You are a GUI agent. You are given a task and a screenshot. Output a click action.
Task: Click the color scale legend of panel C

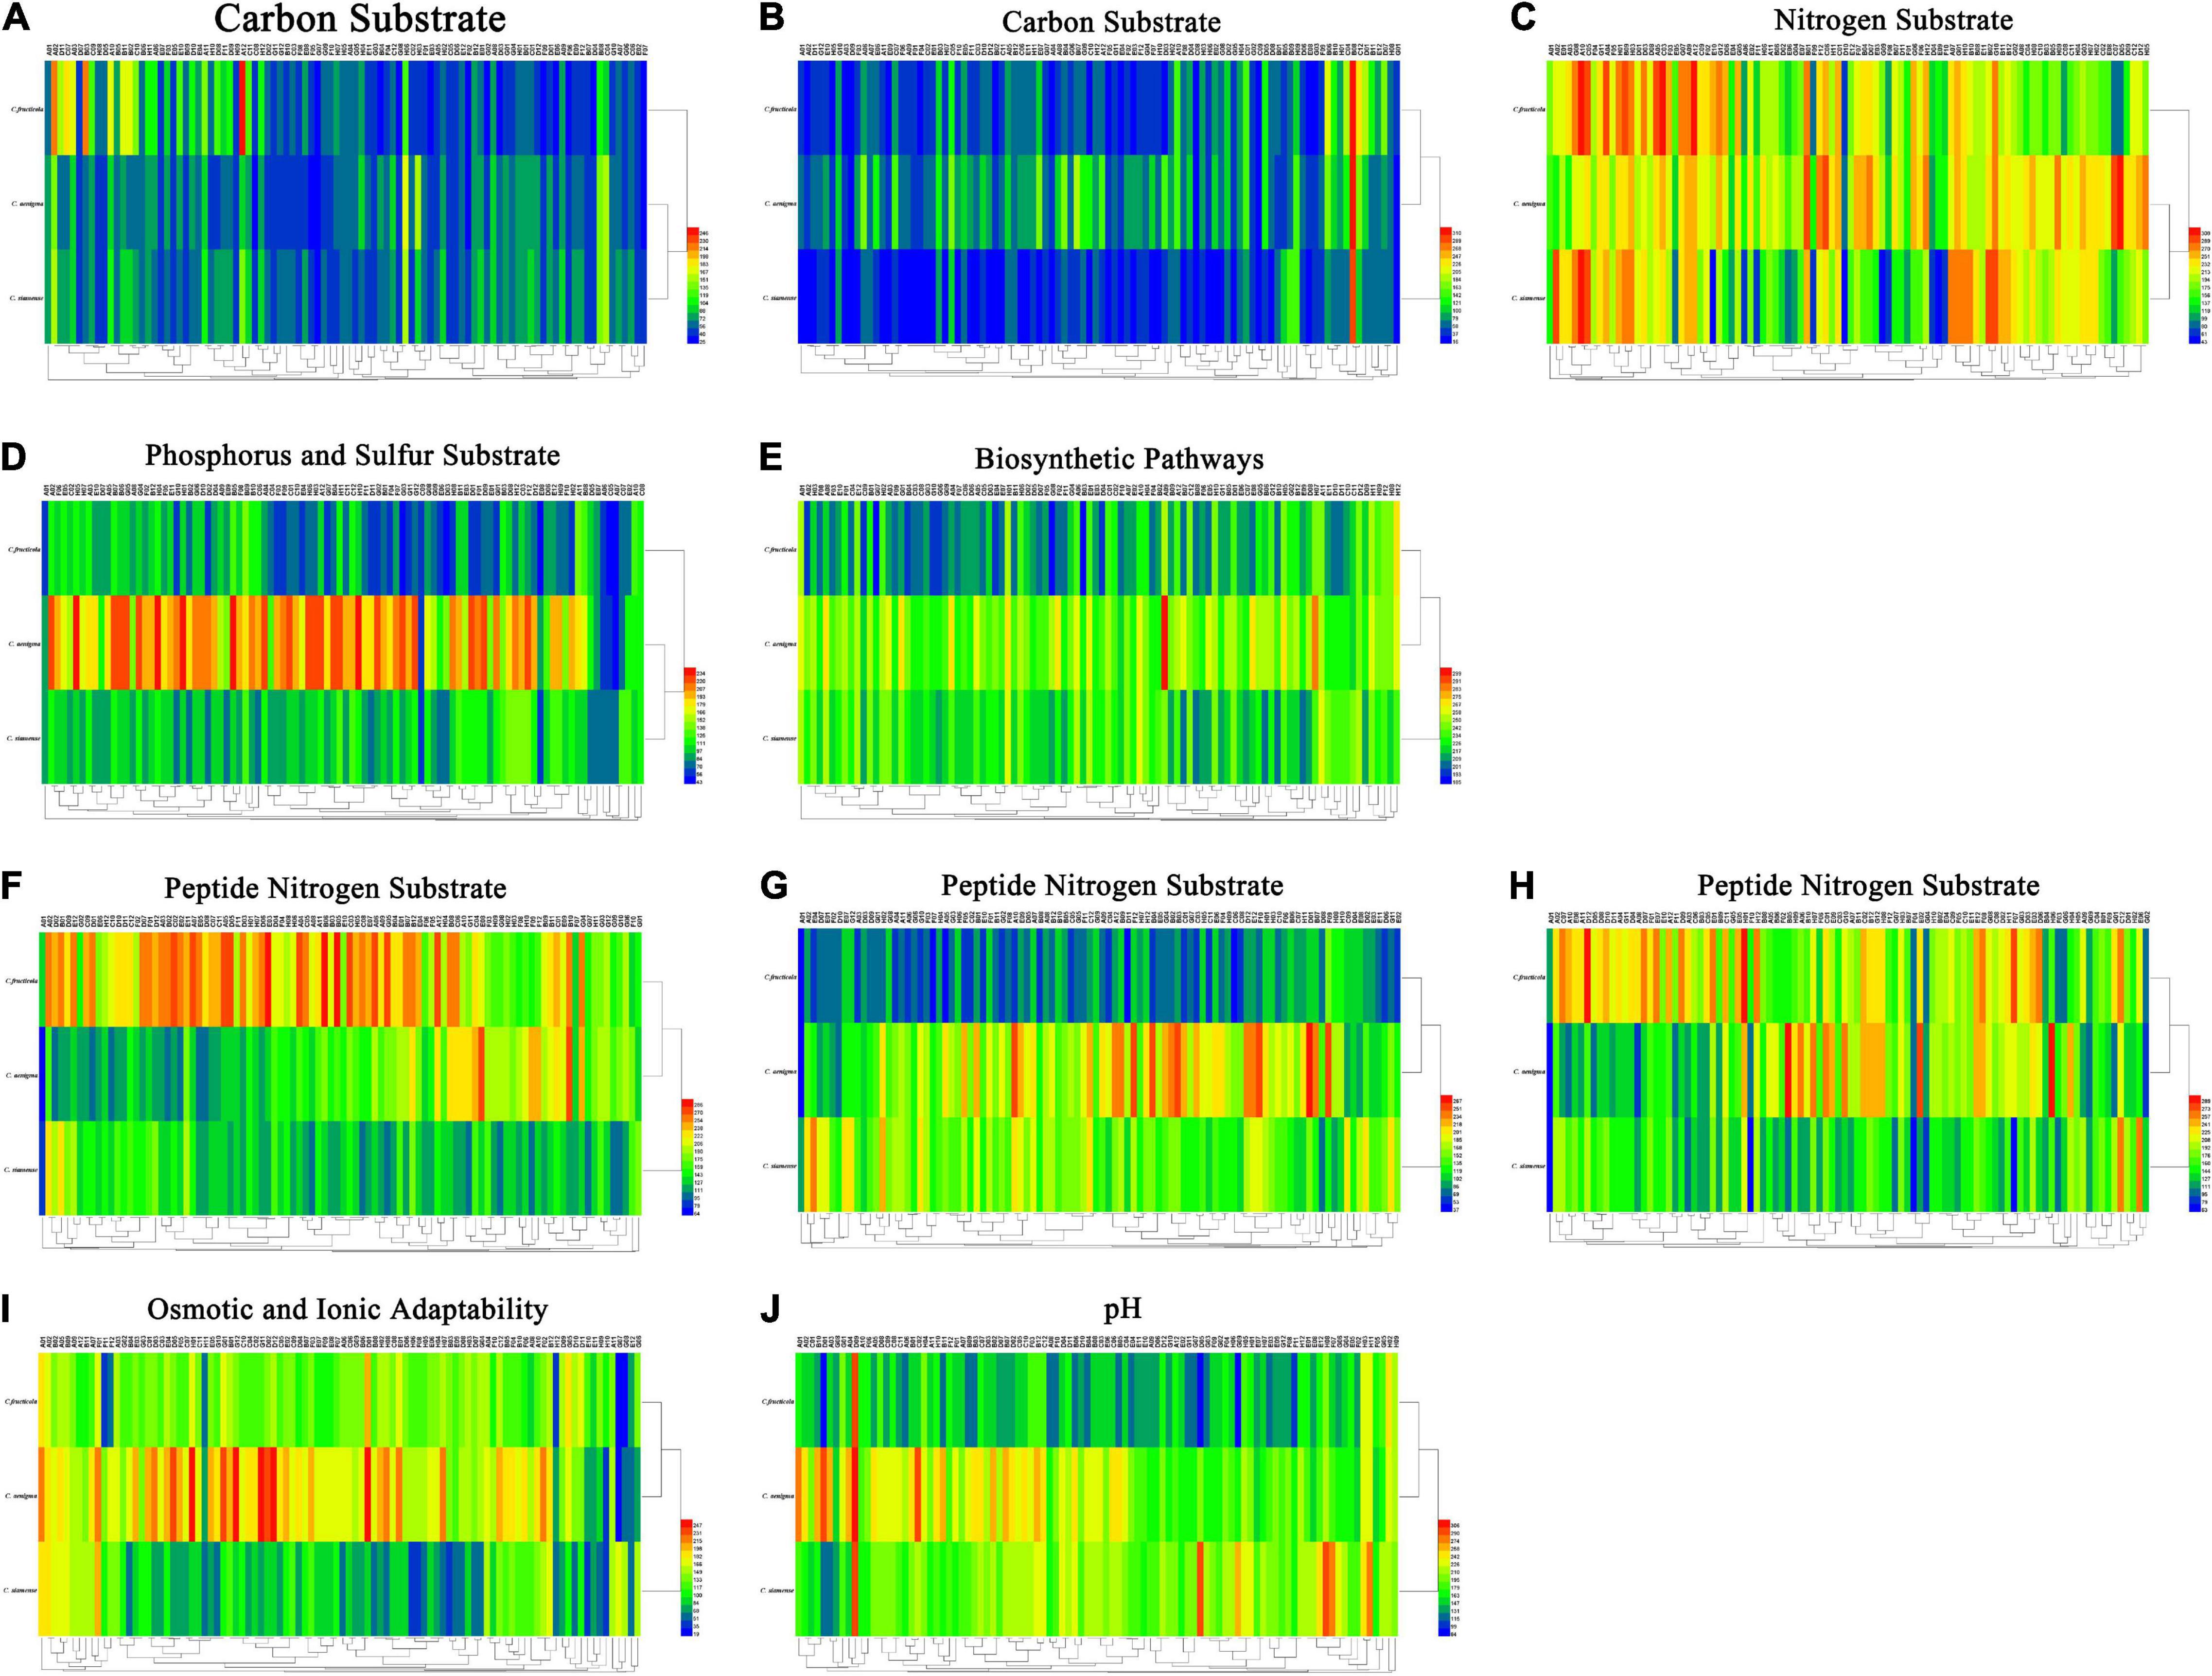2198,286
